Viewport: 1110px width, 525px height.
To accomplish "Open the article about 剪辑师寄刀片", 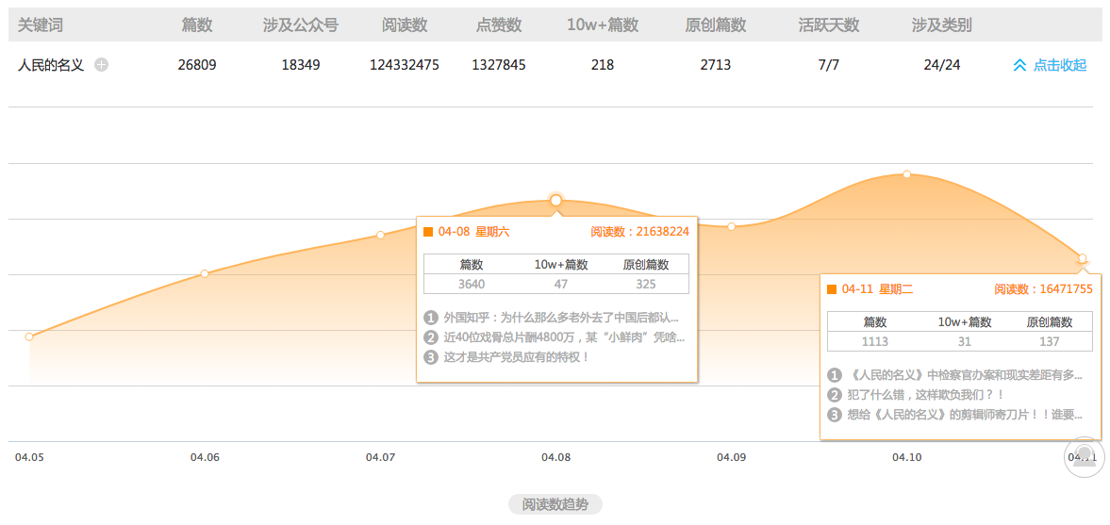I will click(x=966, y=415).
